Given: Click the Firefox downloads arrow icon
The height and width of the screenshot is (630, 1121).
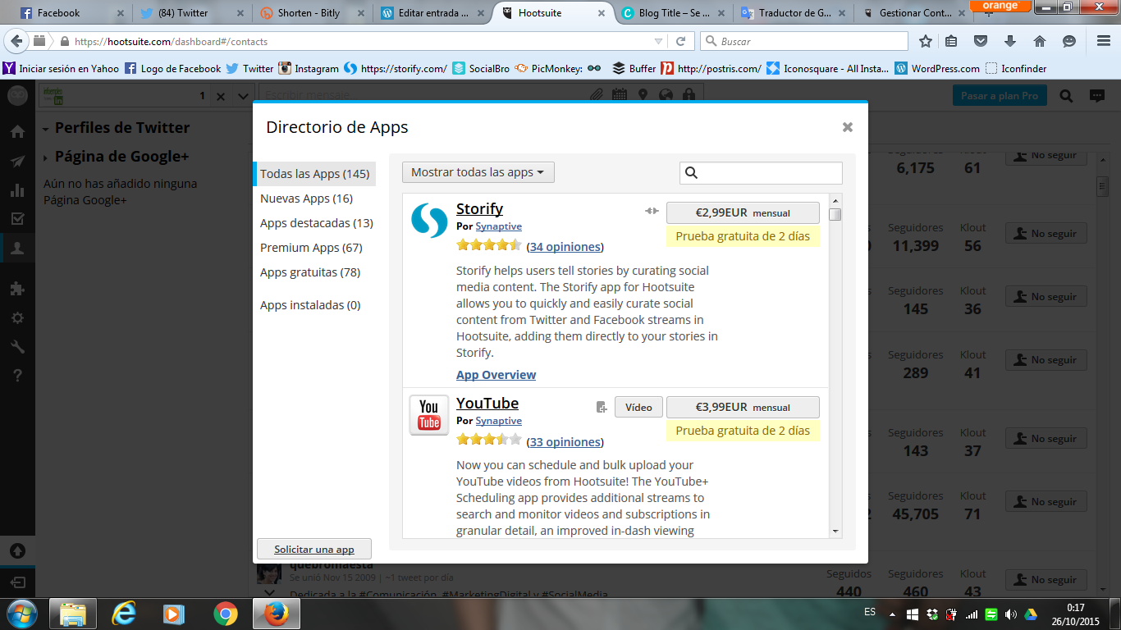Looking at the screenshot, I should point(1010,41).
